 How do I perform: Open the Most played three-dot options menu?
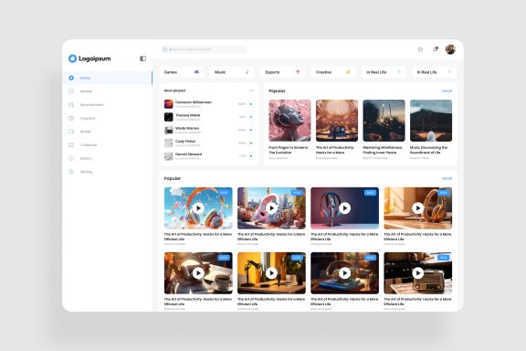(x=251, y=90)
